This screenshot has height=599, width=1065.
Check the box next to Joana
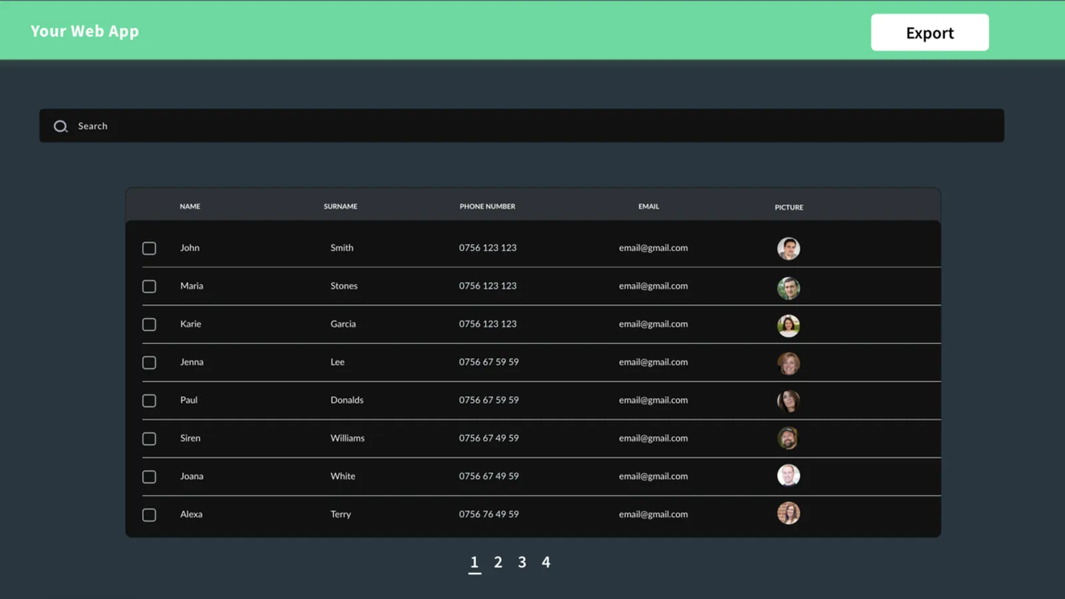[149, 477]
